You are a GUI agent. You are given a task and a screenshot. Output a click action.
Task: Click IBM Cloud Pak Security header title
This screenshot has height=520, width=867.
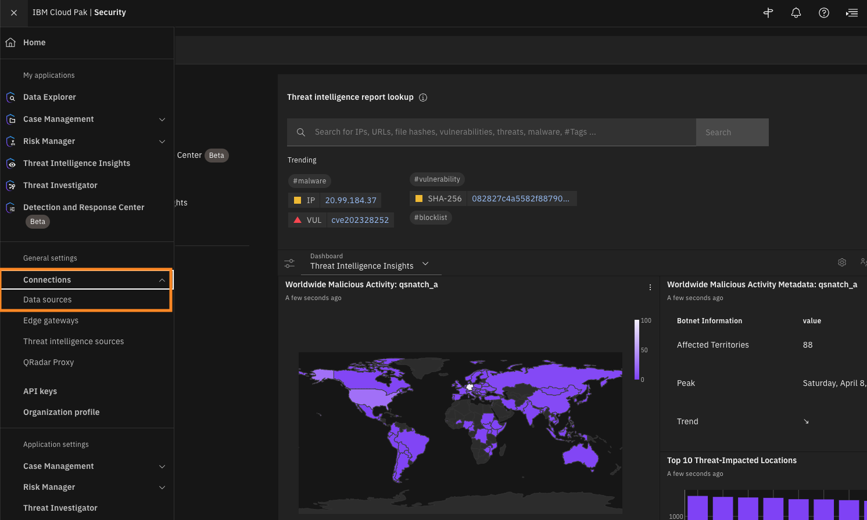79,13
